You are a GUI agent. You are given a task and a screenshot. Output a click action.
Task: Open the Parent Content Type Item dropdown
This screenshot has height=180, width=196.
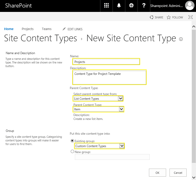pyautogui.click(x=121, y=109)
